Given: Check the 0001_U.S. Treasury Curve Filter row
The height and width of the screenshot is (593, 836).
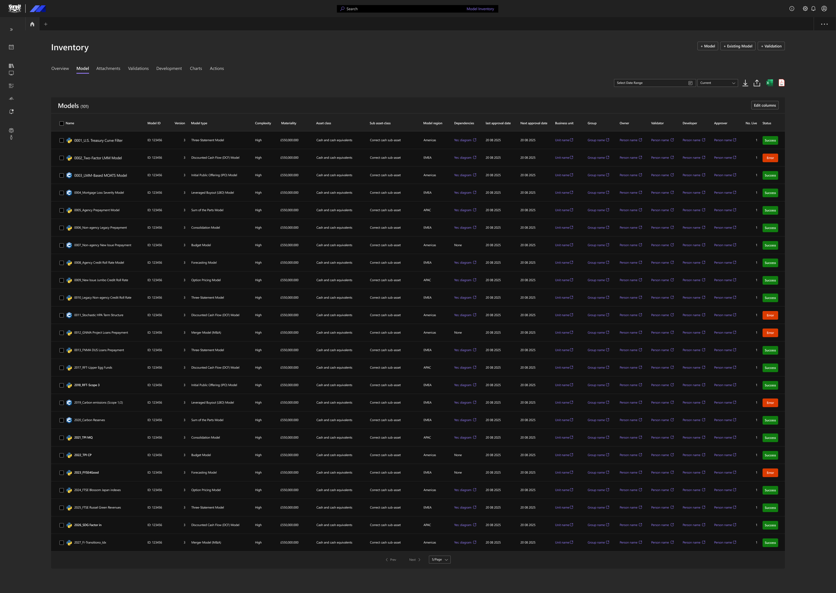Looking at the screenshot, I should click(61, 140).
